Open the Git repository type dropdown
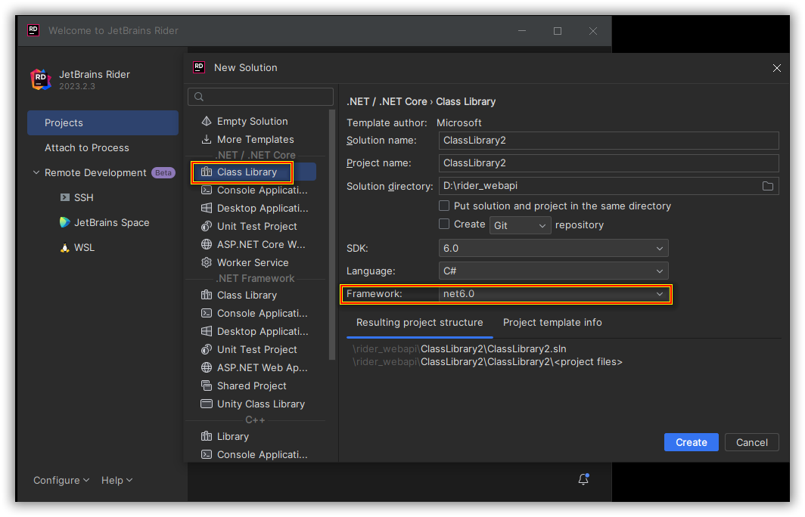The height and width of the screenshot is (517, 805). 520,225
